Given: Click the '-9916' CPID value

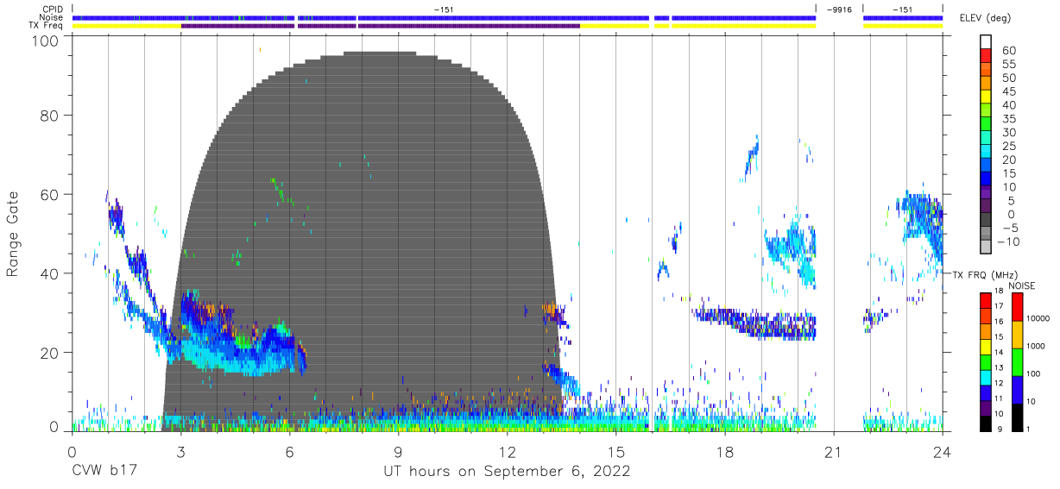Looking at the screenshot, I should tap(839, 9).
